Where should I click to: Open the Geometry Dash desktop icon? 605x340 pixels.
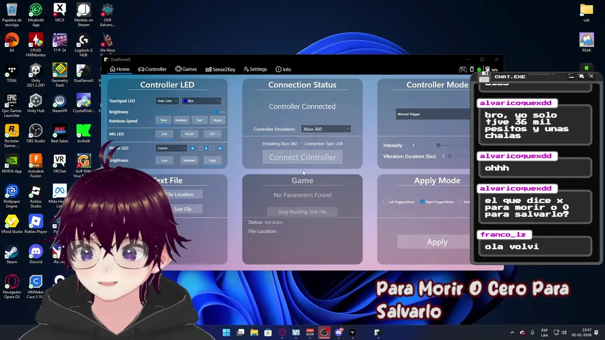point(60,75)
